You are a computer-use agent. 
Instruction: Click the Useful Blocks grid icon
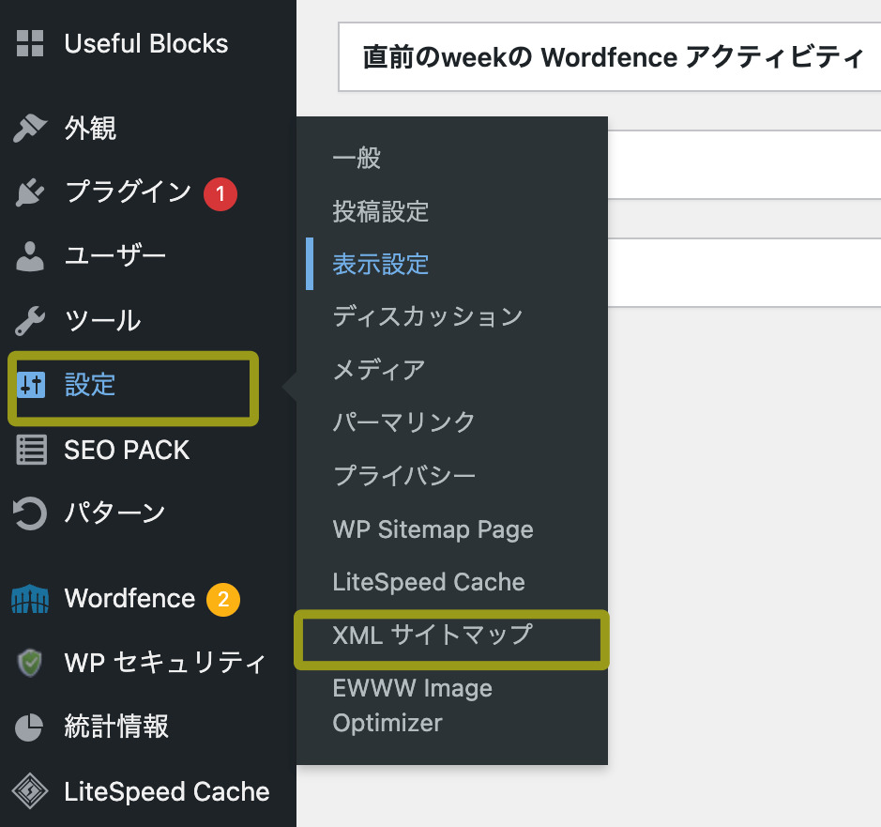point(29,42)
